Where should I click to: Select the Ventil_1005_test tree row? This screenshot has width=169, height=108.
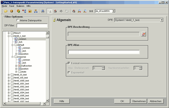point(22,96)
